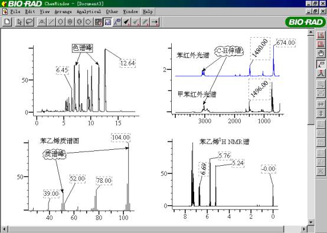The height and width of the screenshot is (233, 327).
Task: Click the filled wedge bond tool
Action: pos(126,22)
